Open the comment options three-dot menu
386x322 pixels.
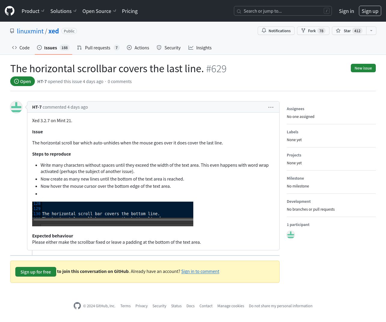(x=271, y=107)
